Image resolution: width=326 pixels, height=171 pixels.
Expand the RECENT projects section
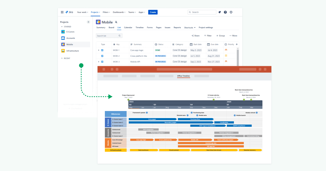(61, 58)
